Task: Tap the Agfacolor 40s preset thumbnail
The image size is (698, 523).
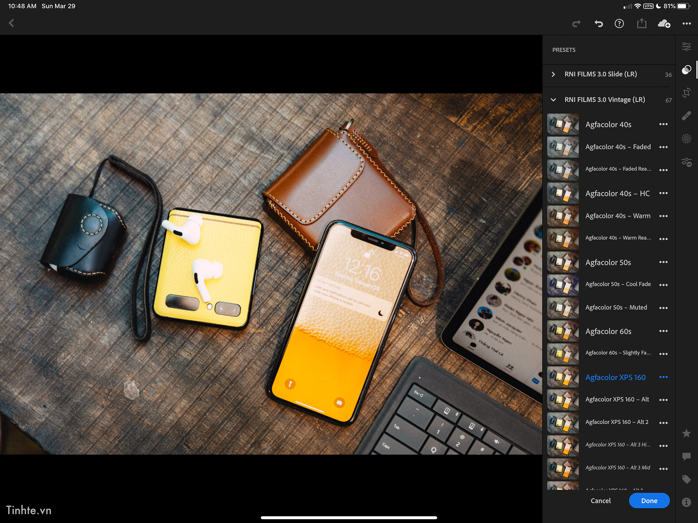Action: (563, 124)
